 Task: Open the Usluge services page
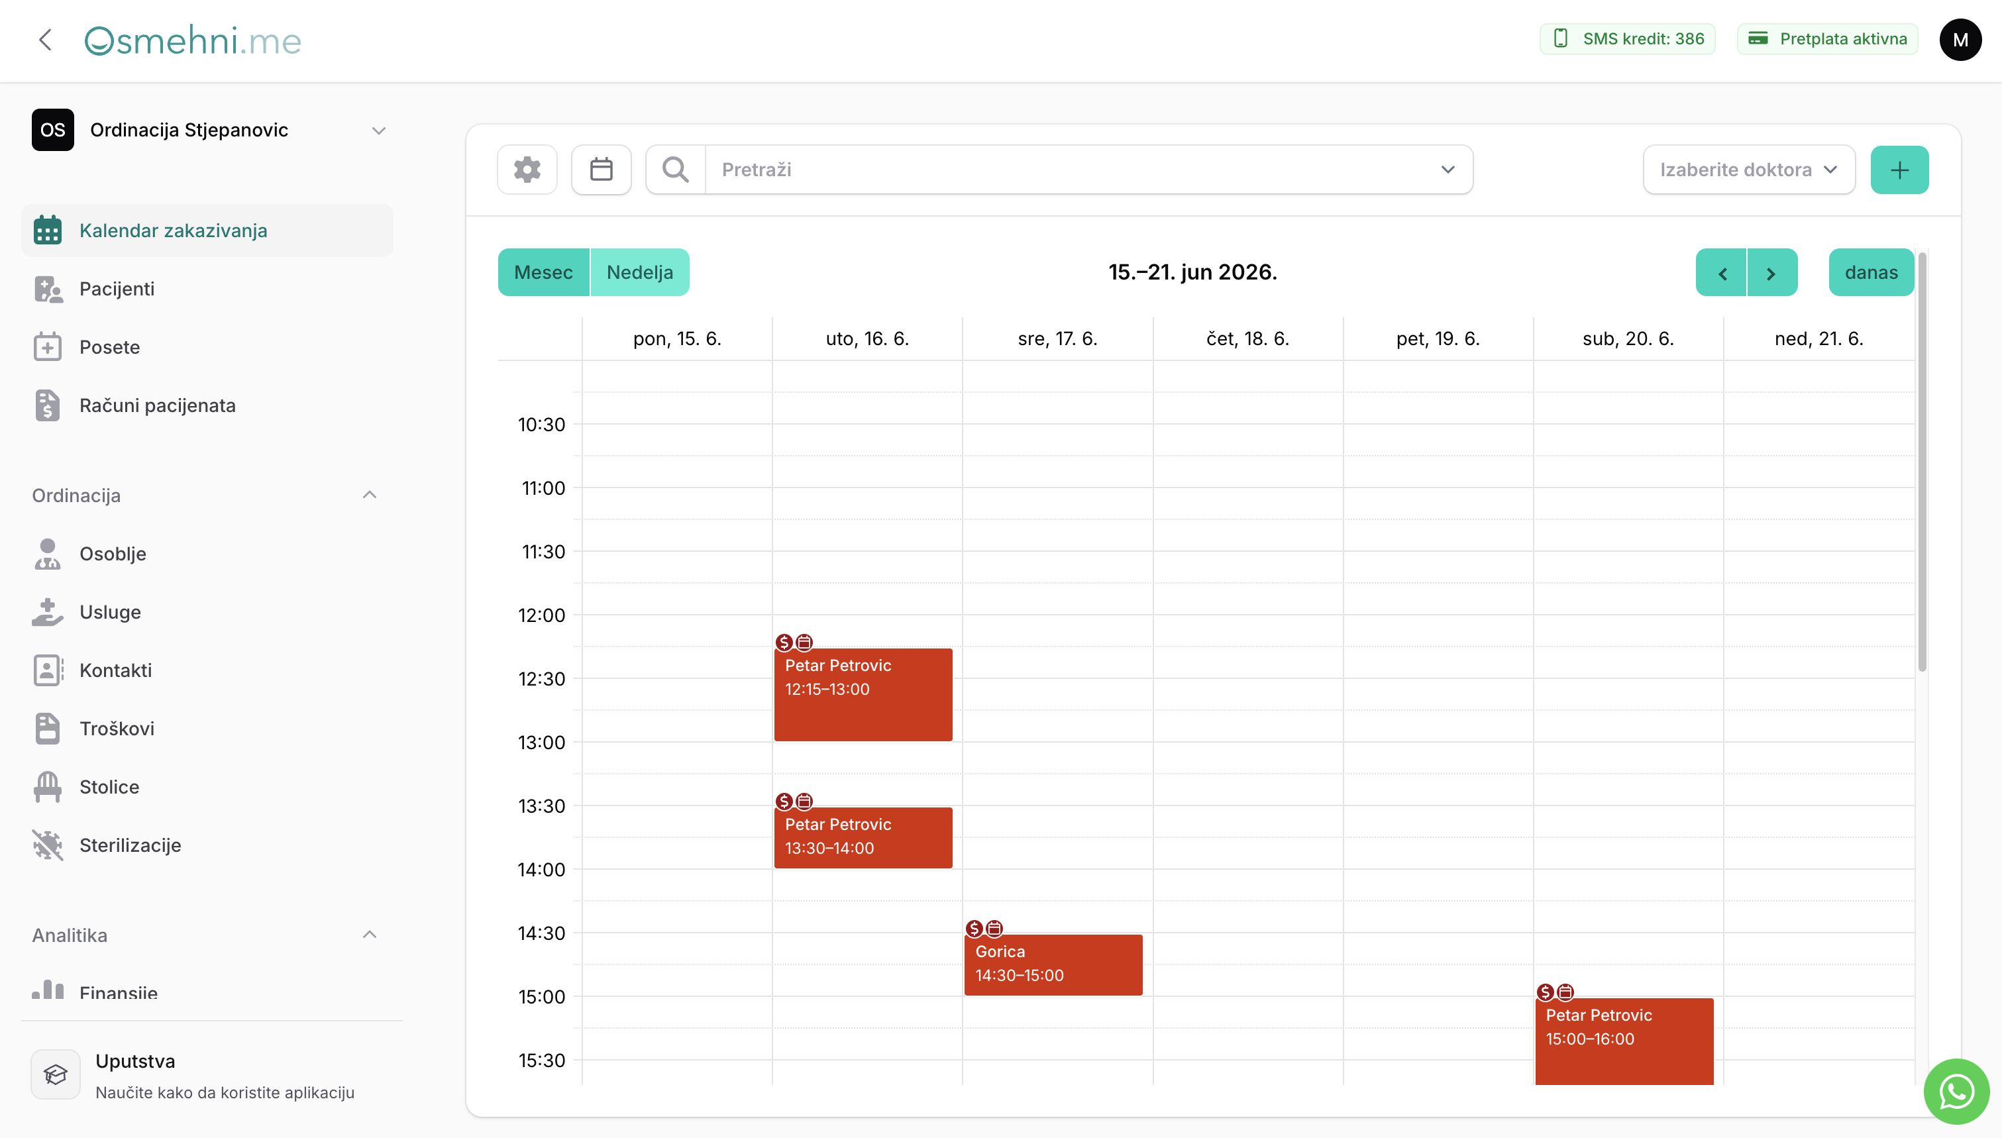tap(207, 612)
